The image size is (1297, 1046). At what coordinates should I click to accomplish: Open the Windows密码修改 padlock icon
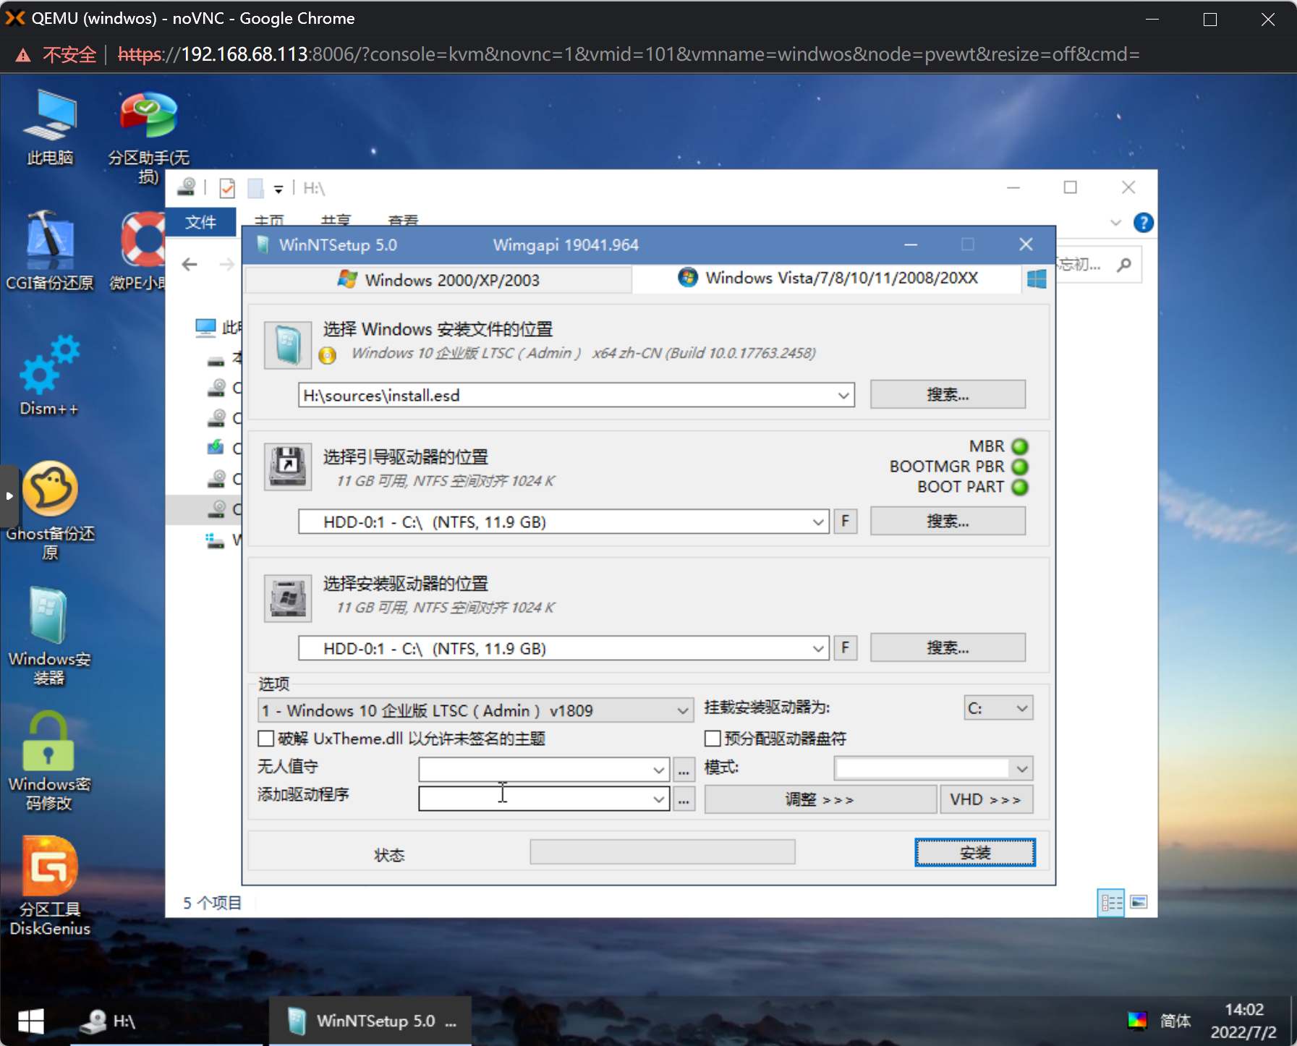point(49,761)
